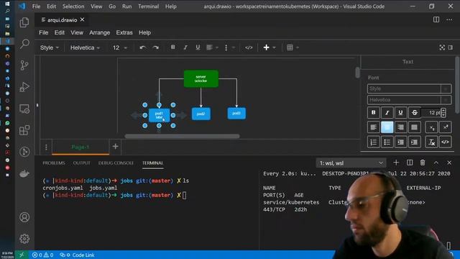Open terminal selector '1: wsl, wsl'
This screenshot has width=460, height=259.
click(x=351, y=163)
